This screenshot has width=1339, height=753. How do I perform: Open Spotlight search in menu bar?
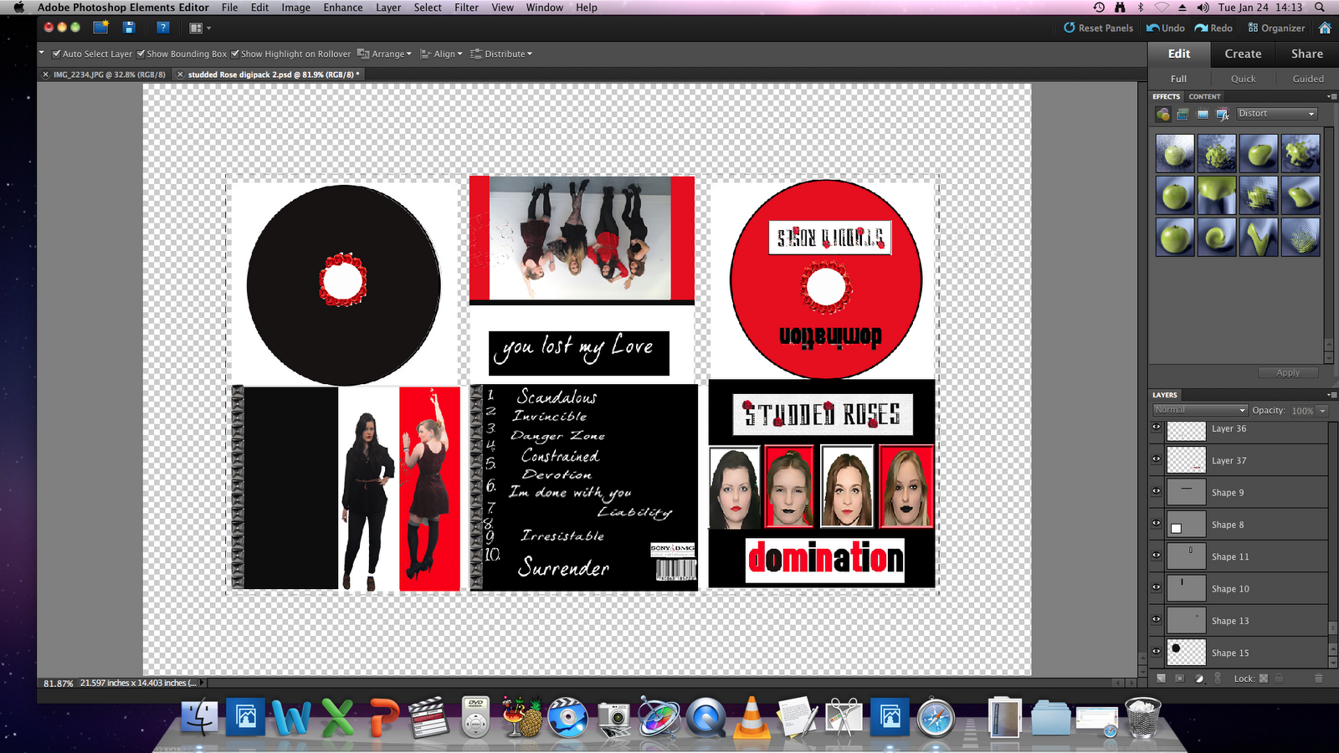[1320, 8]
